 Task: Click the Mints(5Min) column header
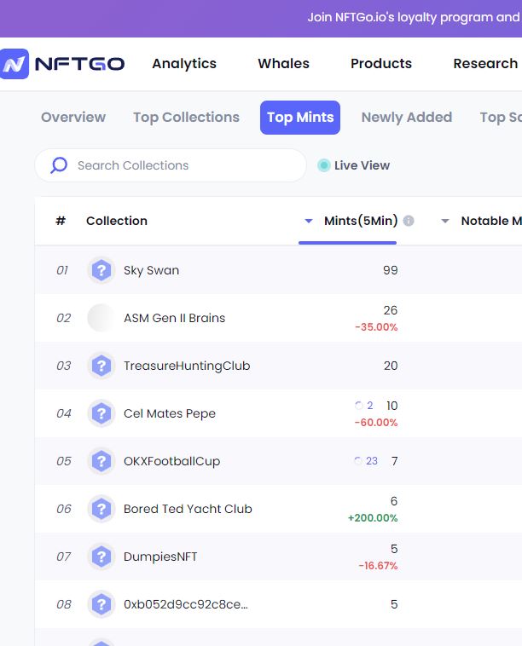click(361, 221)
